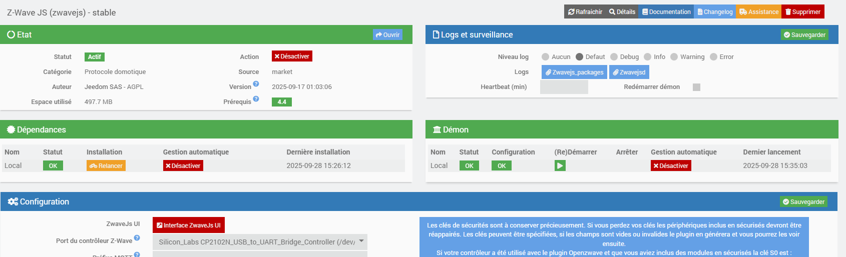Image resolution: width=846 pixels, height=257 pixels.
Task: View the plugin Changelog
Action: pos(715,11)
